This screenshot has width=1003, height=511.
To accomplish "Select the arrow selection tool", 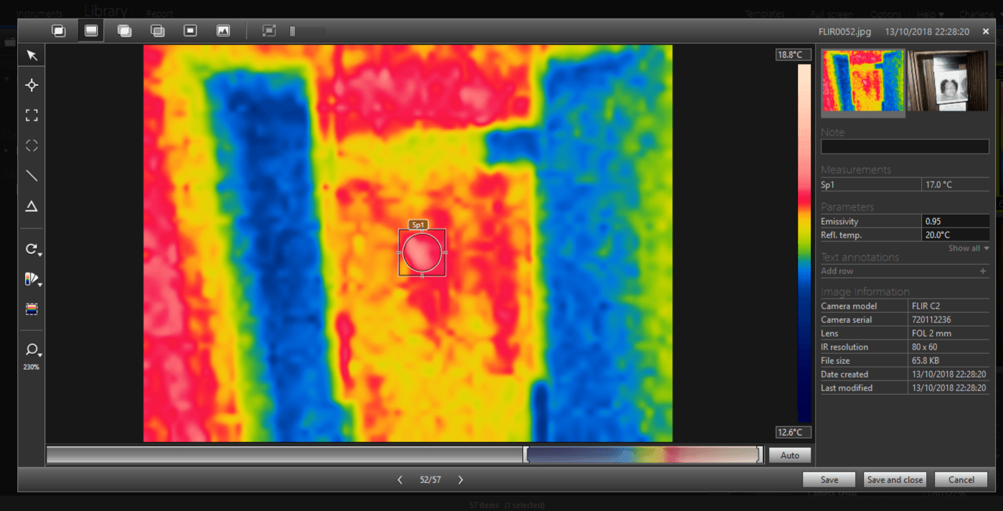I will pos(32,56).
